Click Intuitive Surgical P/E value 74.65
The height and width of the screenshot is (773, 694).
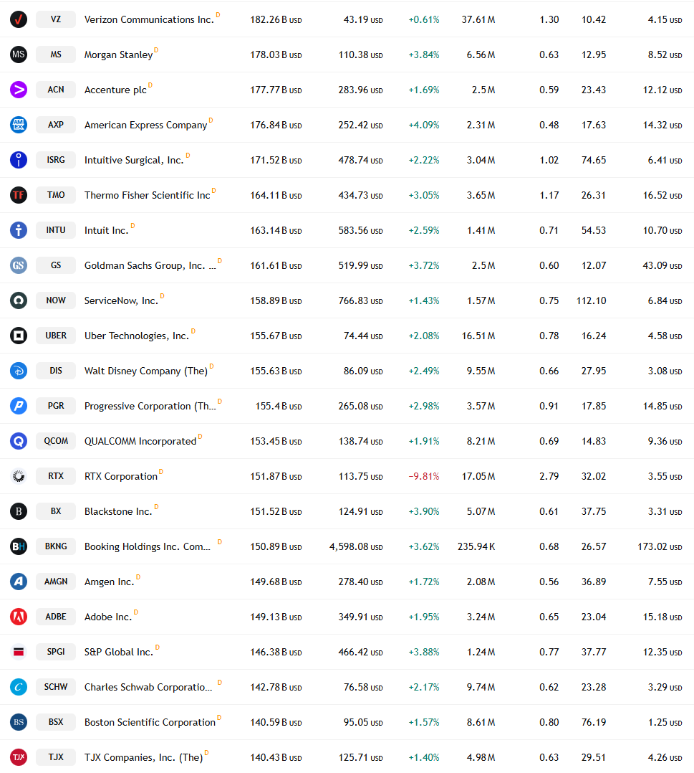[594, 160]
